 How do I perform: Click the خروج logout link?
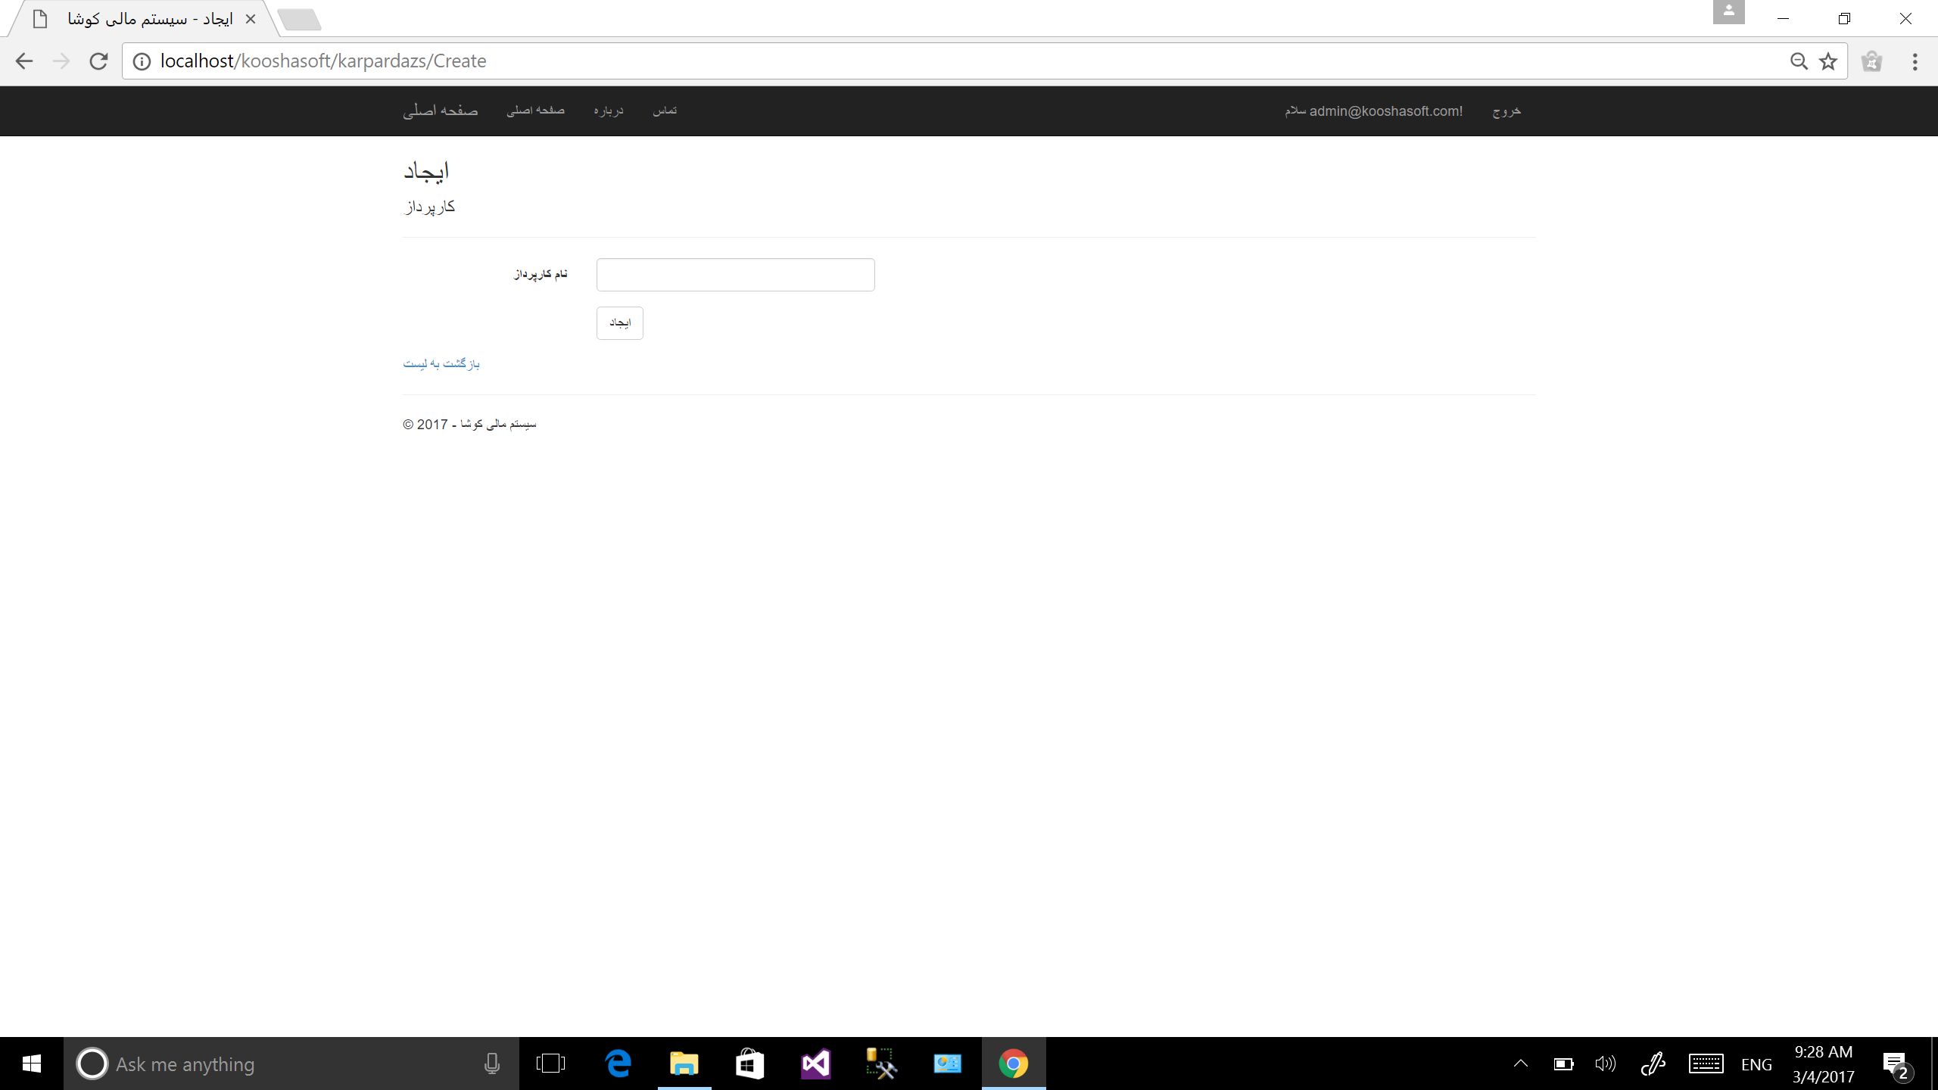(1506, 111)
